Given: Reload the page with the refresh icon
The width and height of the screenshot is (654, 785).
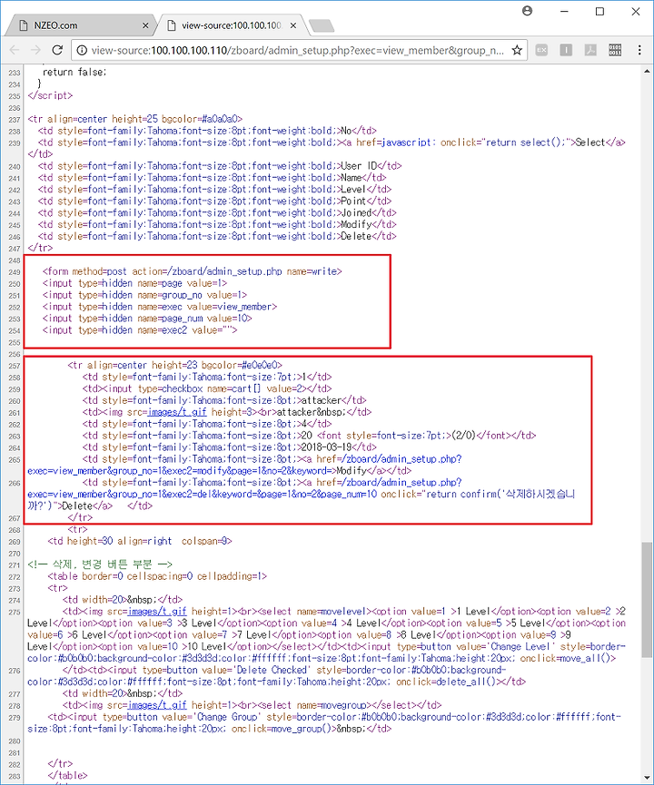Looking at the screenshot, I should tap(57, 50).
